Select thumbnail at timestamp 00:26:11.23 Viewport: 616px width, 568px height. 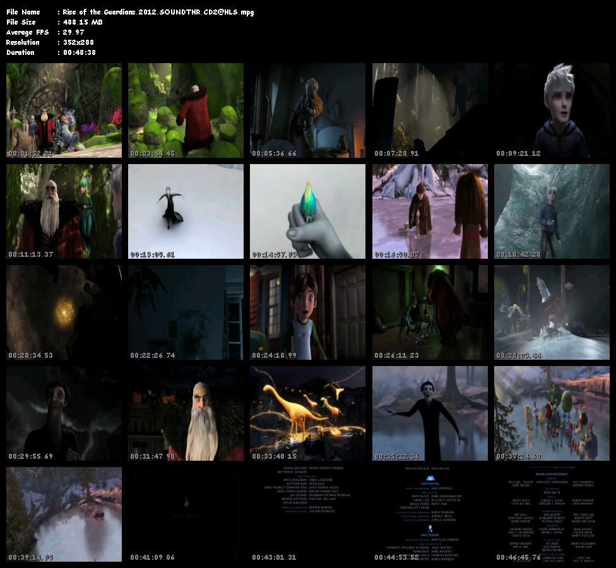(430, 312)
